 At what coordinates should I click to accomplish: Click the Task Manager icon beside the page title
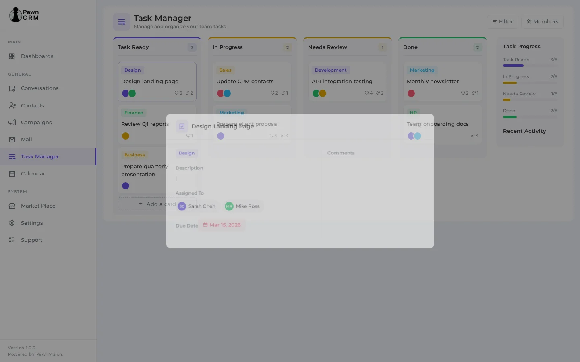tap(122, 22)
